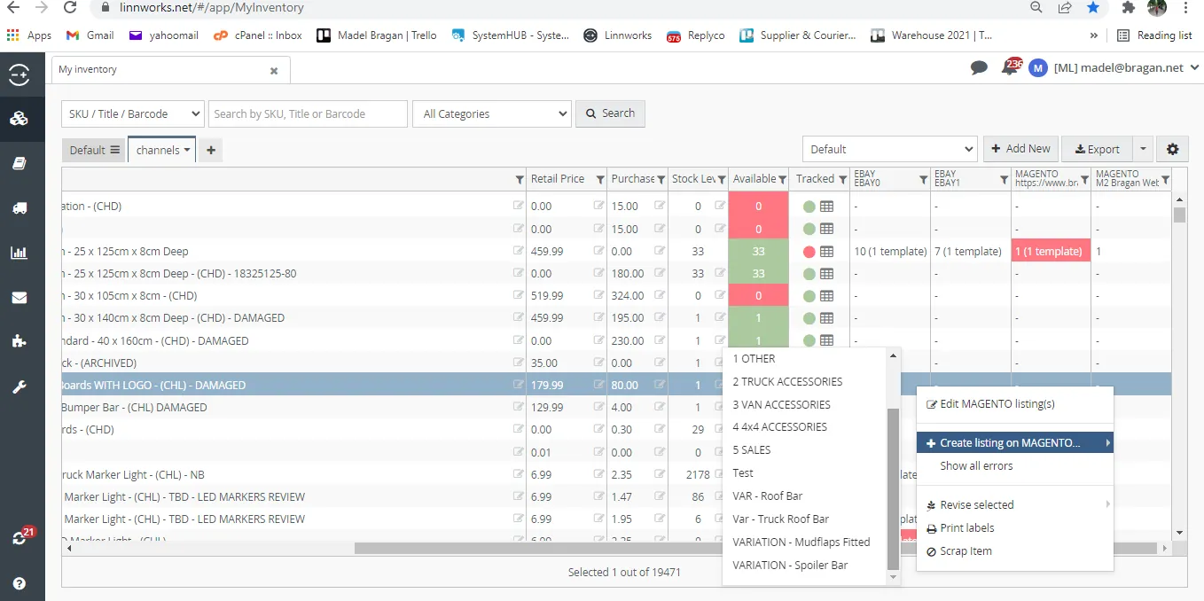The image size is (1204, 601).
Task: Click the Search by SKU, Title or Barcode field
Action: (x=308, y=113)
